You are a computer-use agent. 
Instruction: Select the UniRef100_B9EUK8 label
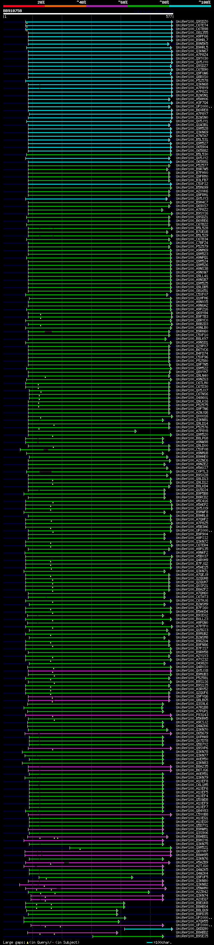pyautogui.click(x=192, y=903)
